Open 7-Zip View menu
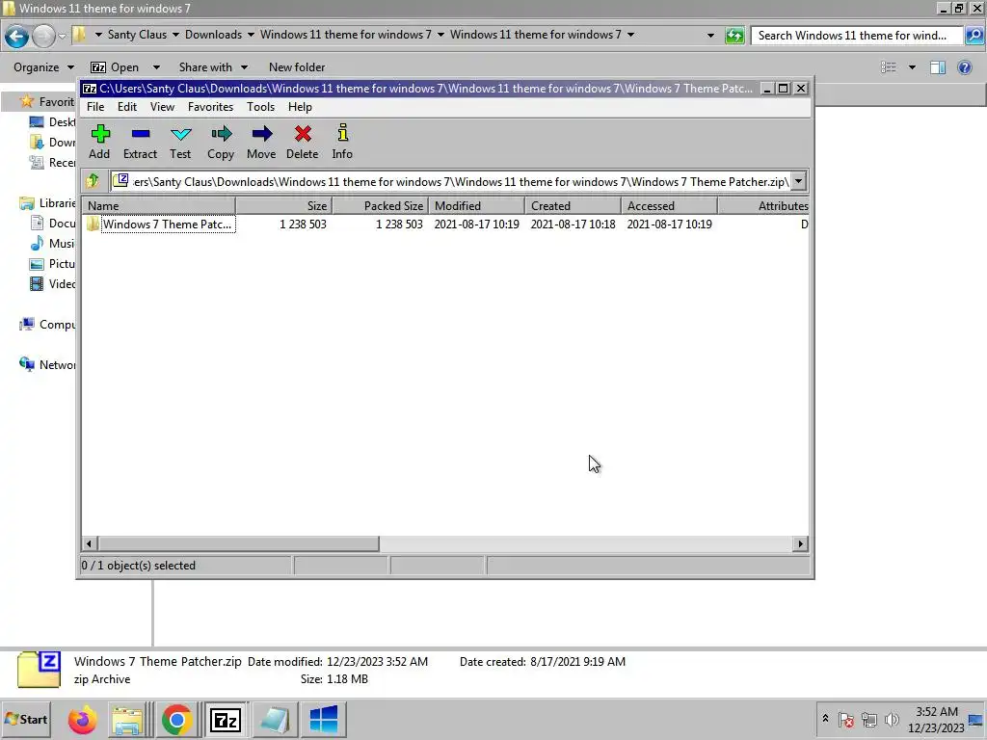This screenshot has width=987, height=740. point(162,107)
